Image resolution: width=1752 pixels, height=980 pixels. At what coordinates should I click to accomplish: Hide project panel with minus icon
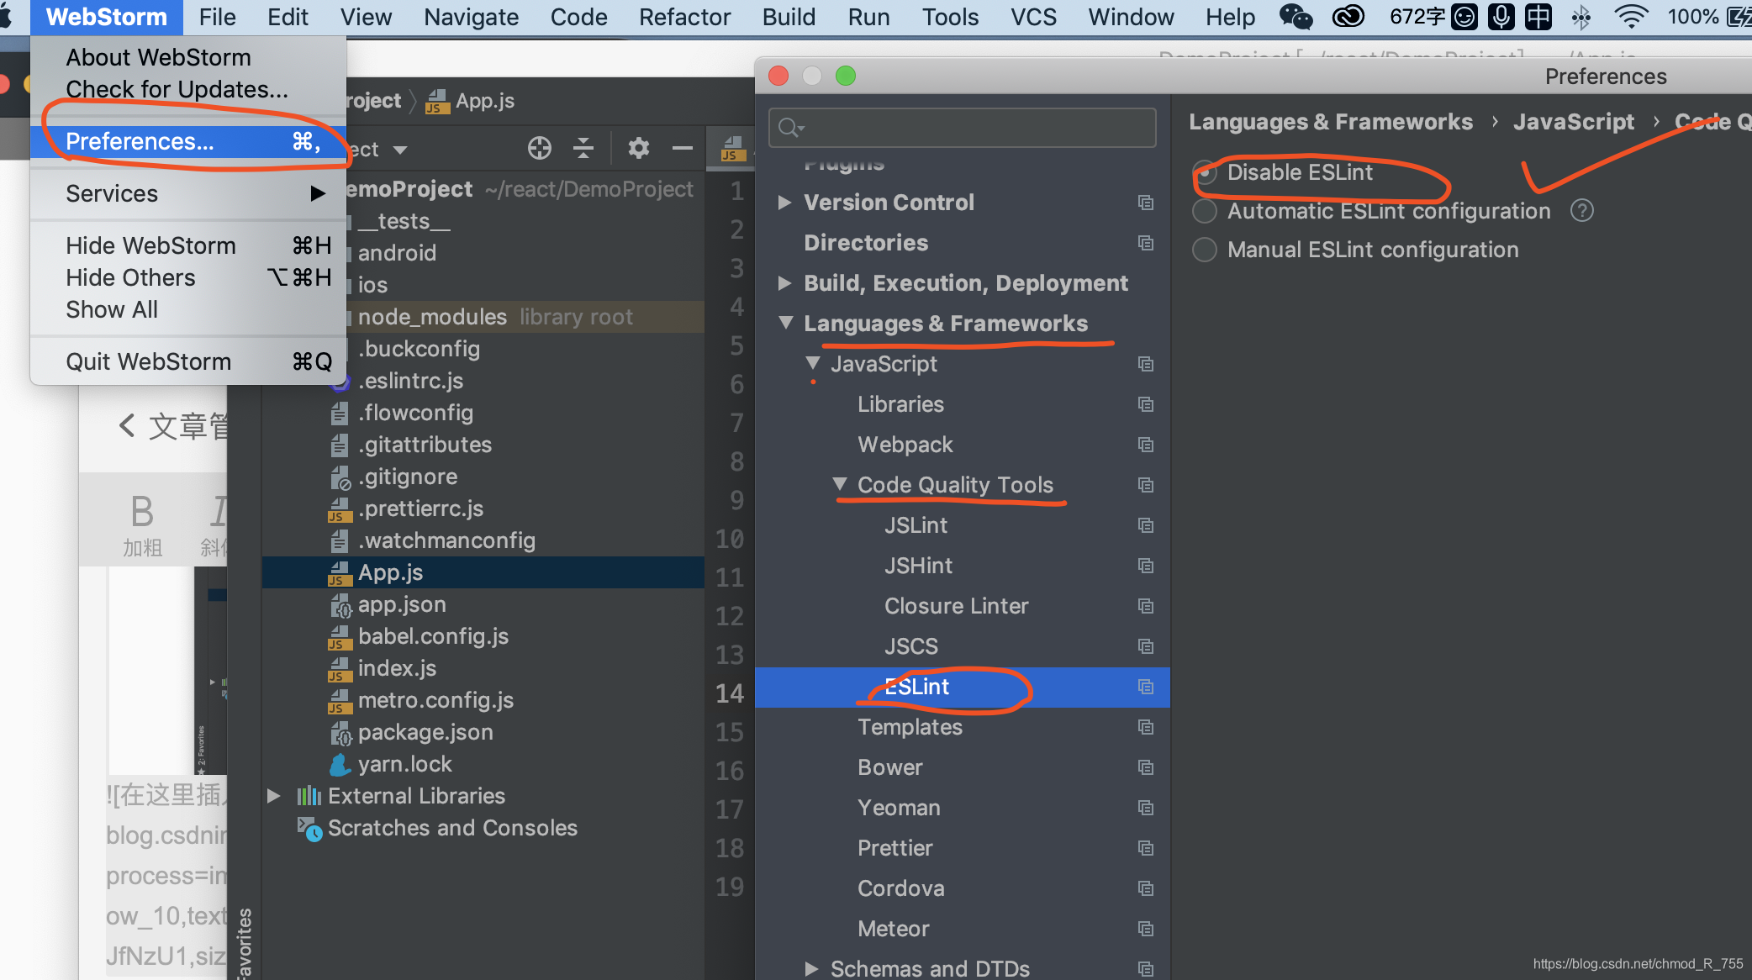click(x=682, y=149)
